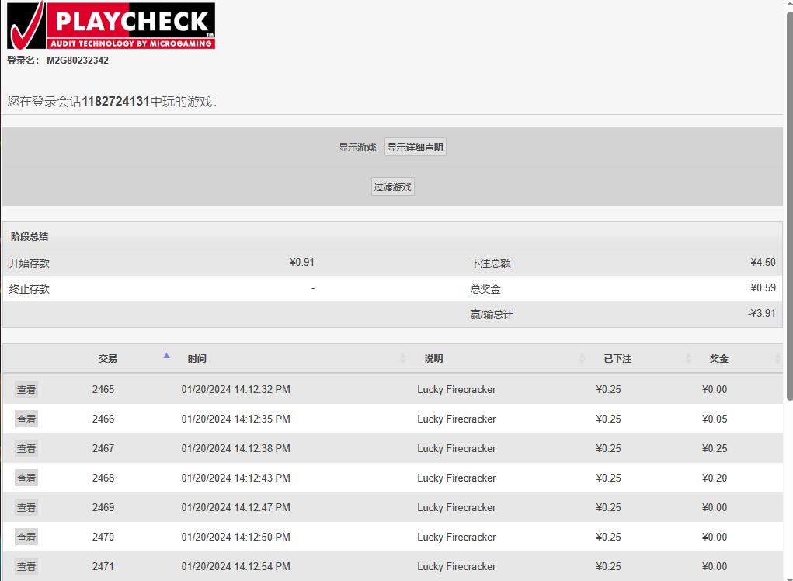Sort by 已下注 column header
793x581 pixels.
click(x=617, y=359)
